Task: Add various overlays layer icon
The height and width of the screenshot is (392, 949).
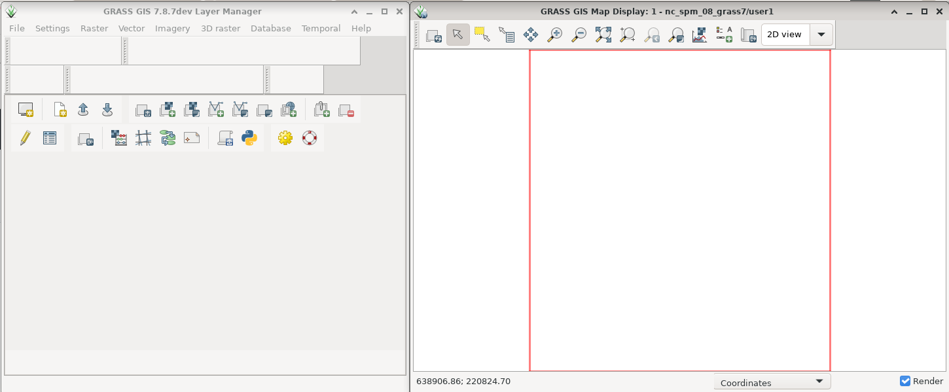Action: tap(264, 110)
